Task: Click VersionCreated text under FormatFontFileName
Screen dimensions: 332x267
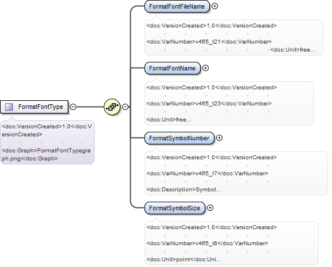Action: tap(212, 26)
